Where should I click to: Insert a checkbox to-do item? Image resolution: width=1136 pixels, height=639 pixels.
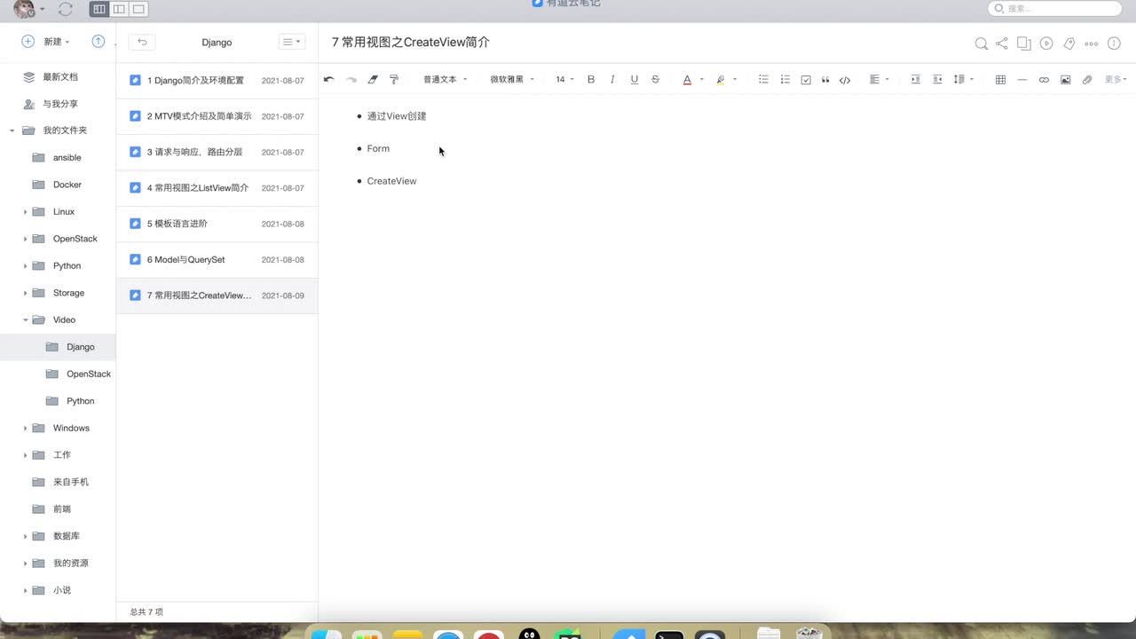(806, 80)
